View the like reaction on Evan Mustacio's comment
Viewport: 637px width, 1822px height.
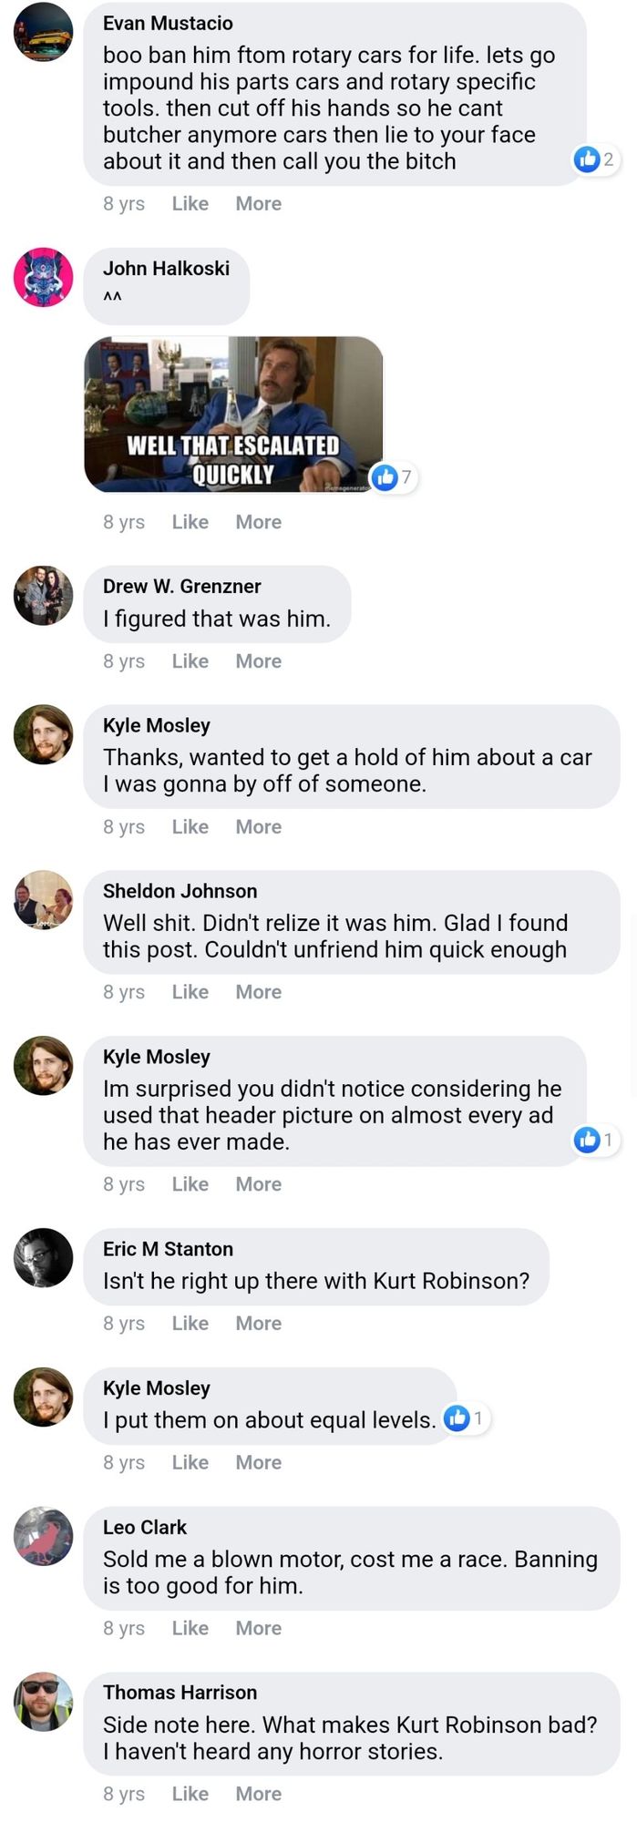pos(595,159)
